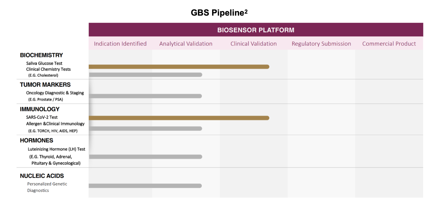Click the NUCLEIC ACIDS category heading
This screenshot has height=205, width=435.
click(x=42, y=176)
